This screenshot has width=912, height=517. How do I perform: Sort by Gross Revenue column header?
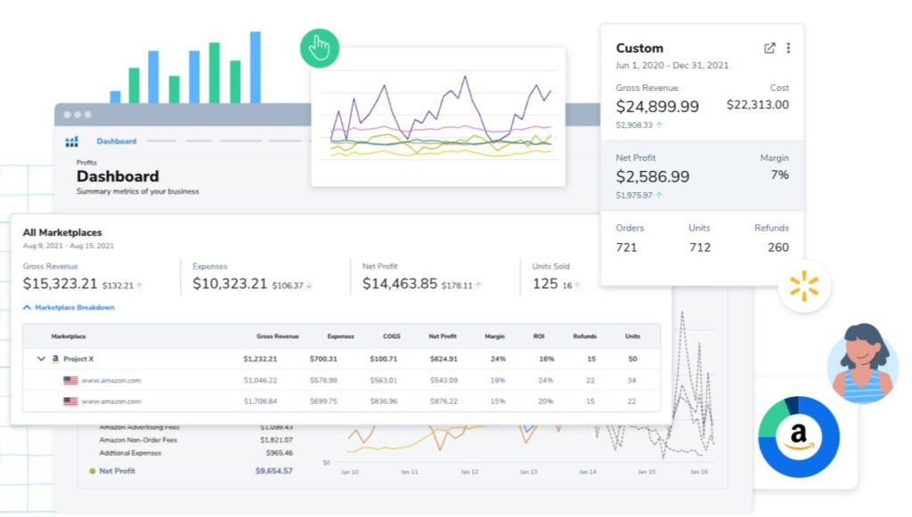278,336
